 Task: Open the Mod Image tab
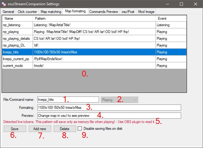click(x=146, y=12)
